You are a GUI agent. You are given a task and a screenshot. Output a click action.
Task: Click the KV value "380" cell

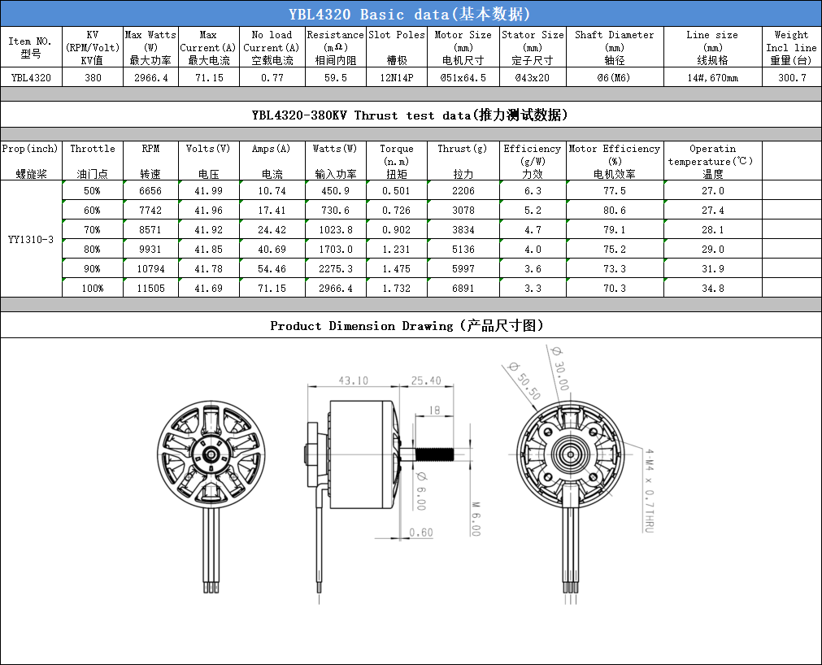tap(93, 77)
